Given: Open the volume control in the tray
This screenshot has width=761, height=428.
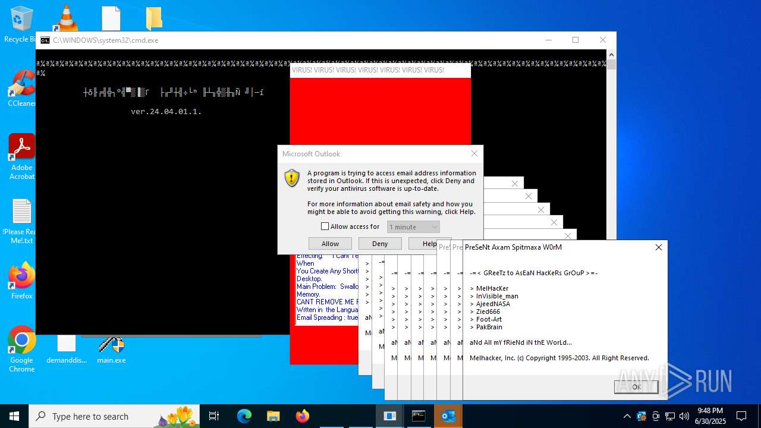Looking at the screenshot, I should pyautogui.click(x=684, y=416).
